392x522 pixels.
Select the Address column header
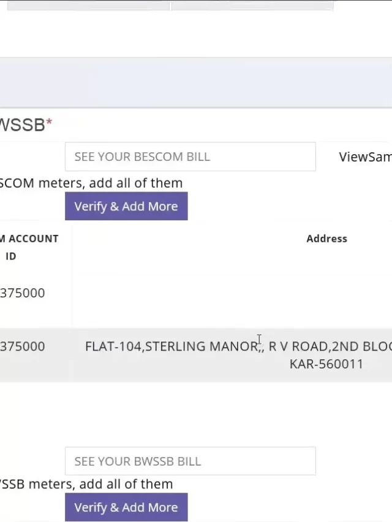[326, 239]
